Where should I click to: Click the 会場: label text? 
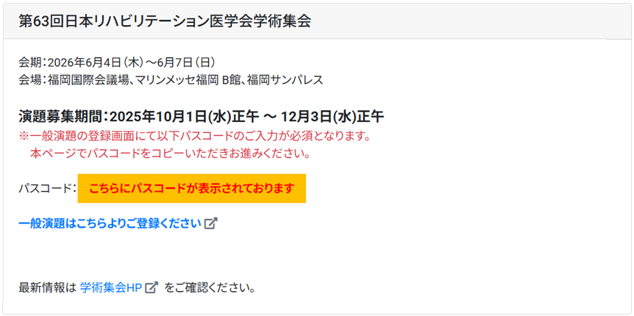pyautogui.click(x=33, y=79)
